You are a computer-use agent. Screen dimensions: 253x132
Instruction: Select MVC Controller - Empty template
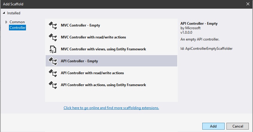[x=111, y=25]
